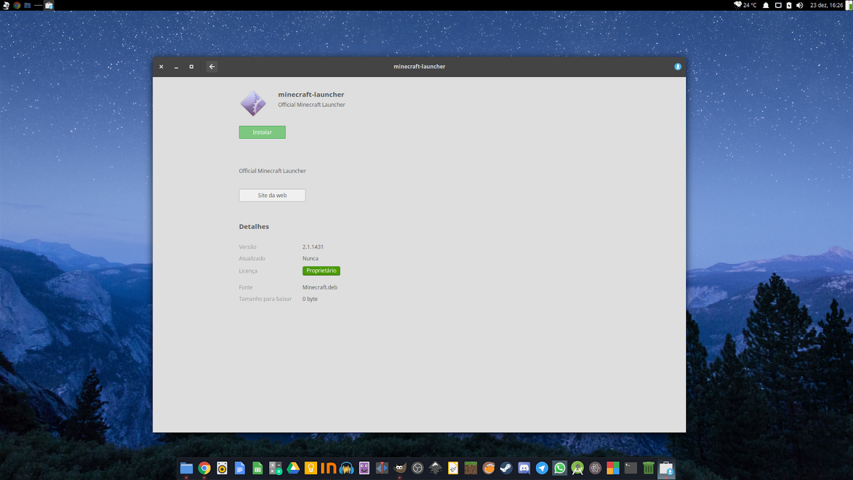This screenshot has width=853, height=480.
Task: Open the Files manager from the dock
Action: tap(187, 468)
